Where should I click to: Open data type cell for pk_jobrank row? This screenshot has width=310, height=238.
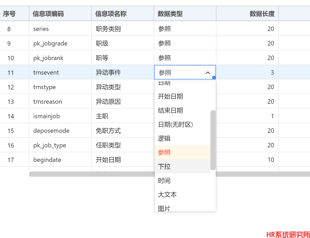click(185, 58)
